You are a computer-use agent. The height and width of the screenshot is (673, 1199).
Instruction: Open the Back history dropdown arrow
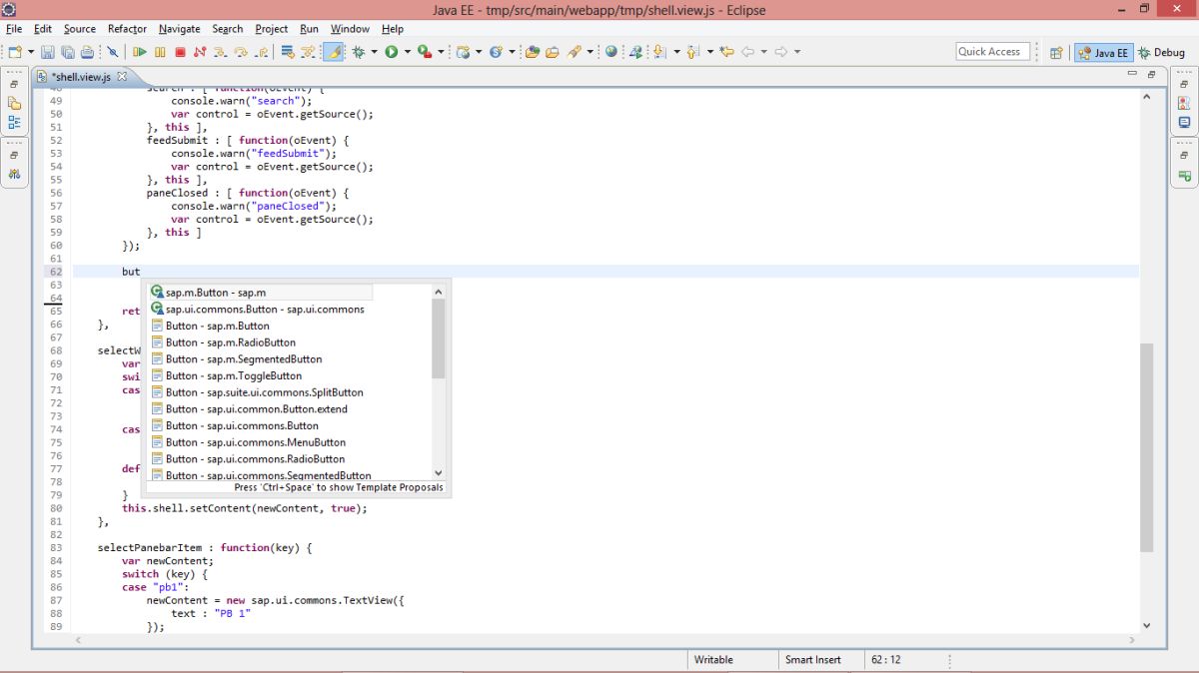[763, 52]
